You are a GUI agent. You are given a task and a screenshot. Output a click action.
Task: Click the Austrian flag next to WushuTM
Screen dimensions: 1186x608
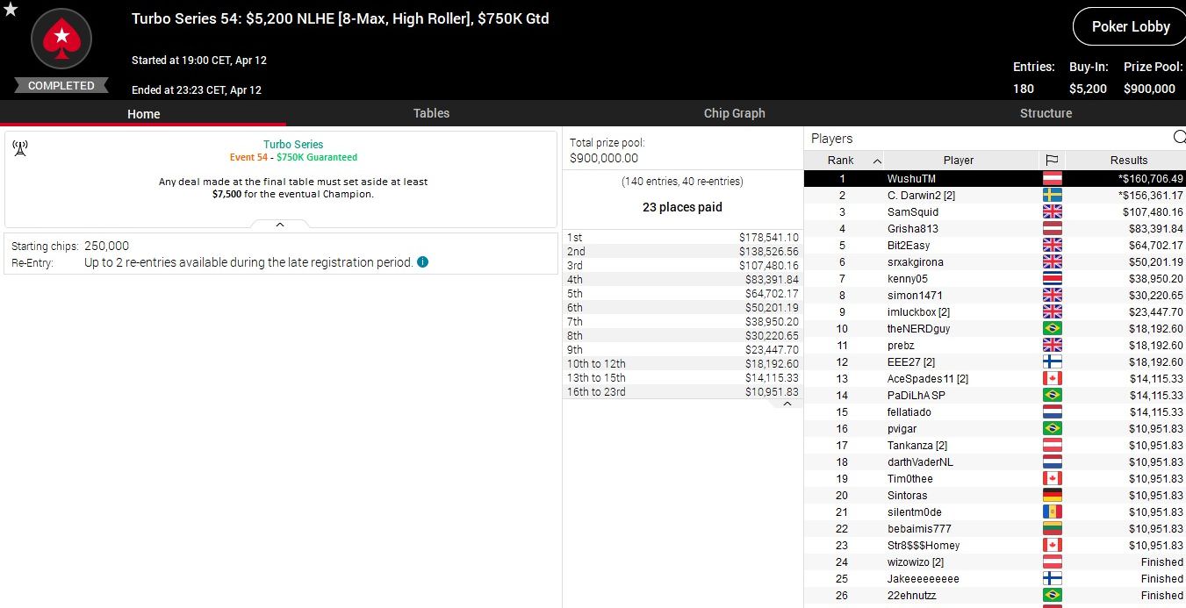point(1051,178)
